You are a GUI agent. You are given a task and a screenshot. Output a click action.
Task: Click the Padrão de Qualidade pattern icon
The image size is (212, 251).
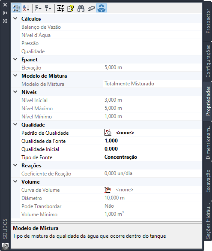[108, 133]
